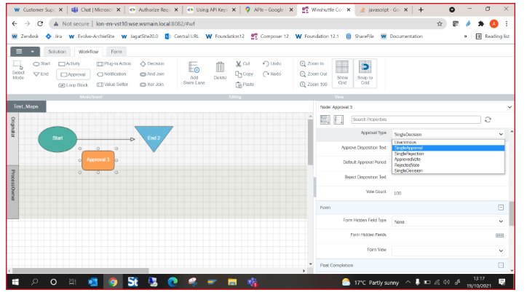
Task: Insert a Decision node
Action: coord(151,63)
